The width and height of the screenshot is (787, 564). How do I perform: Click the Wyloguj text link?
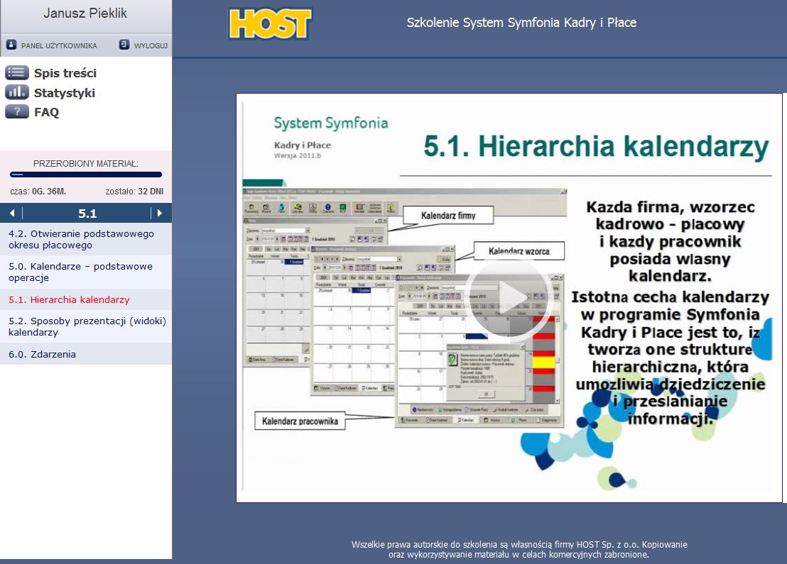151,45
